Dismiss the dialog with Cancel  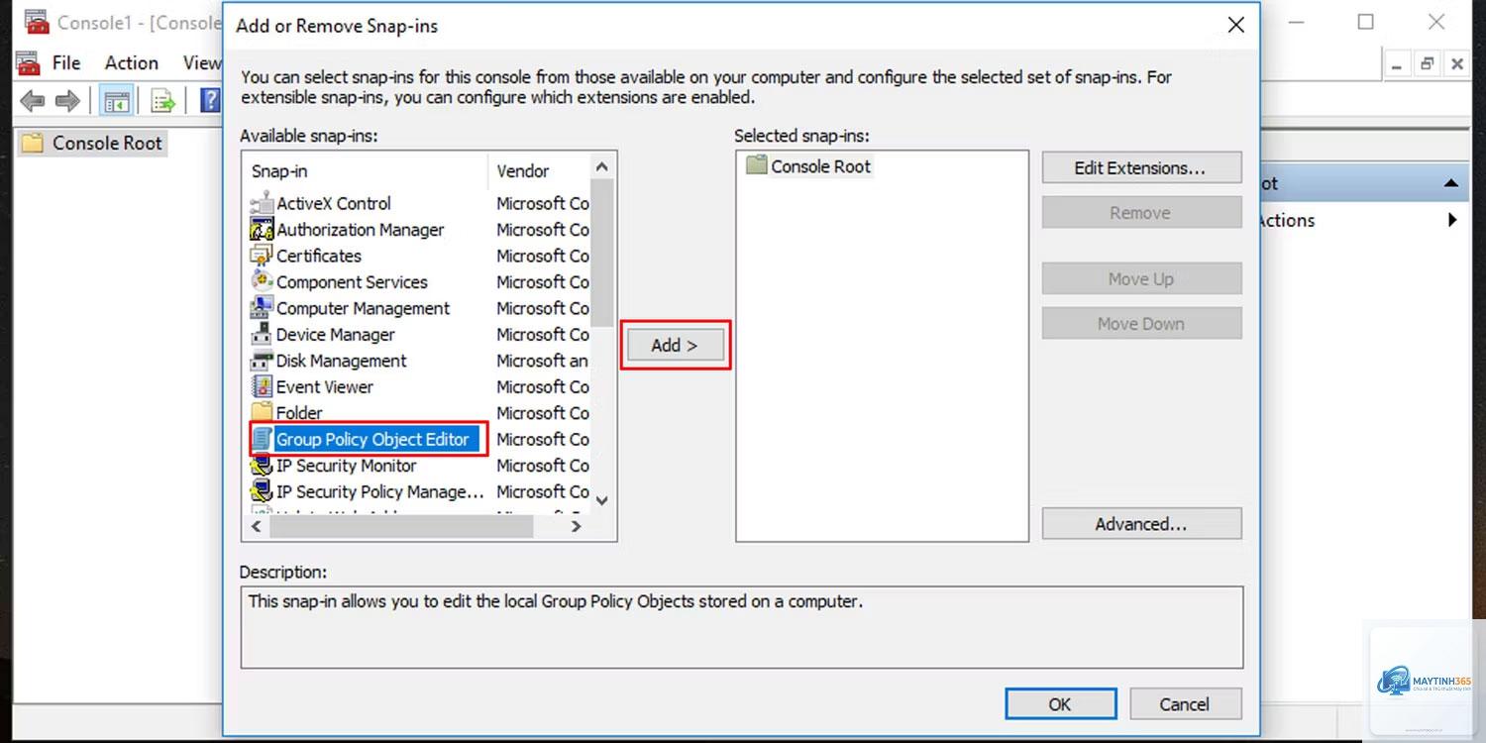[x=1184, y=704]
